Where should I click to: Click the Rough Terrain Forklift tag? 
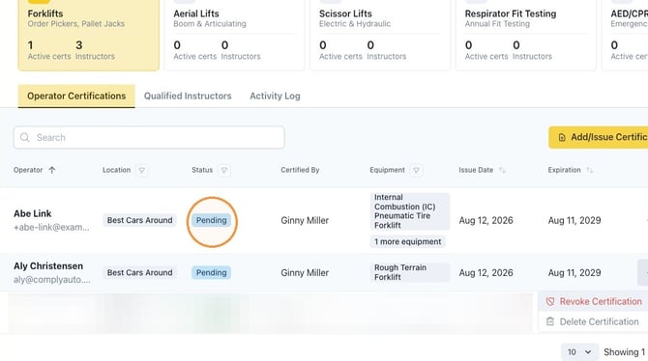(410, 272)
